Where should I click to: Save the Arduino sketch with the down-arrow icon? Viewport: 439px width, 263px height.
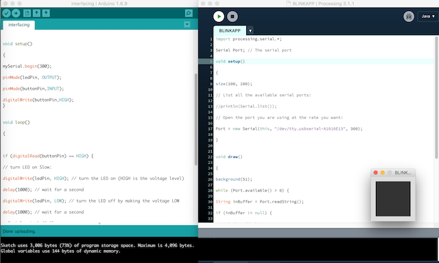pos(46,13)
